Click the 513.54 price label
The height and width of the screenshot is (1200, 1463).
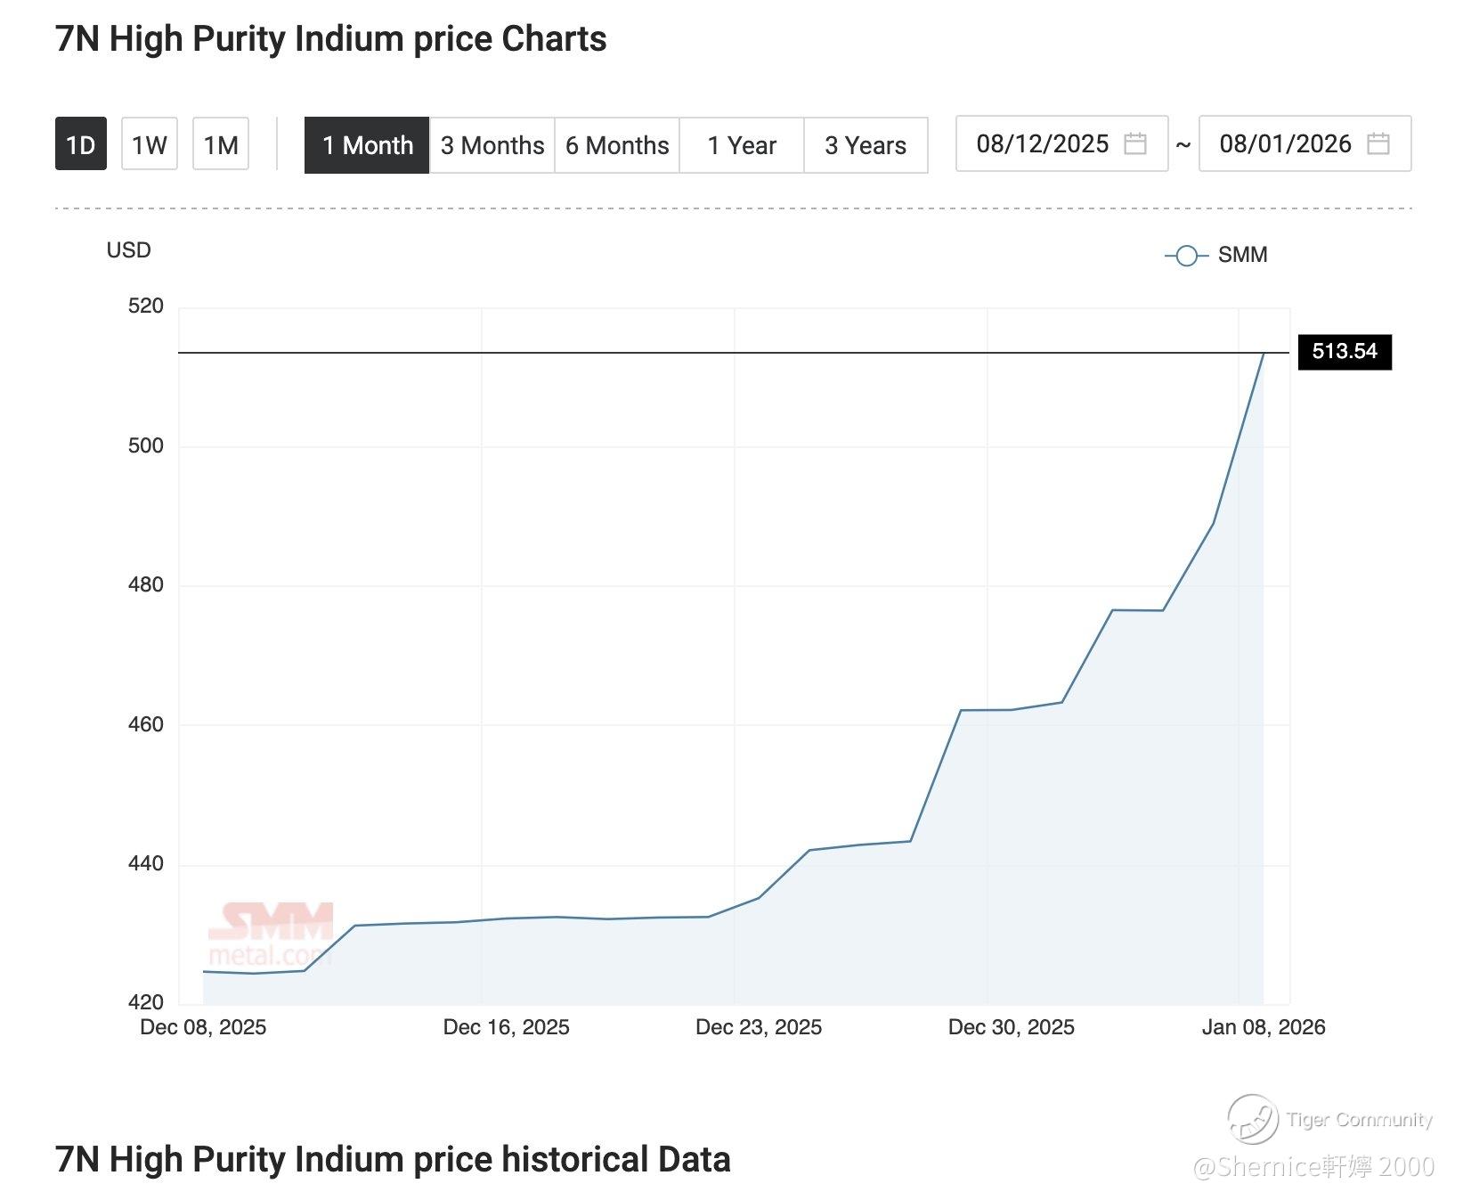pyautogui.click(x=1345, y=352)
